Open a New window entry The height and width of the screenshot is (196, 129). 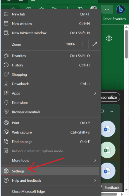(51, 23)
